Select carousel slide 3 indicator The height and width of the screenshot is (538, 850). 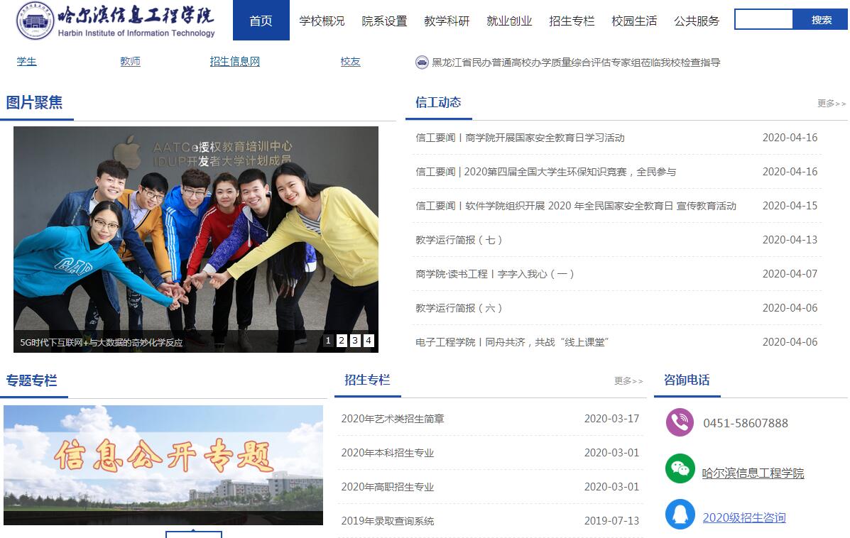tap(355, 341)
